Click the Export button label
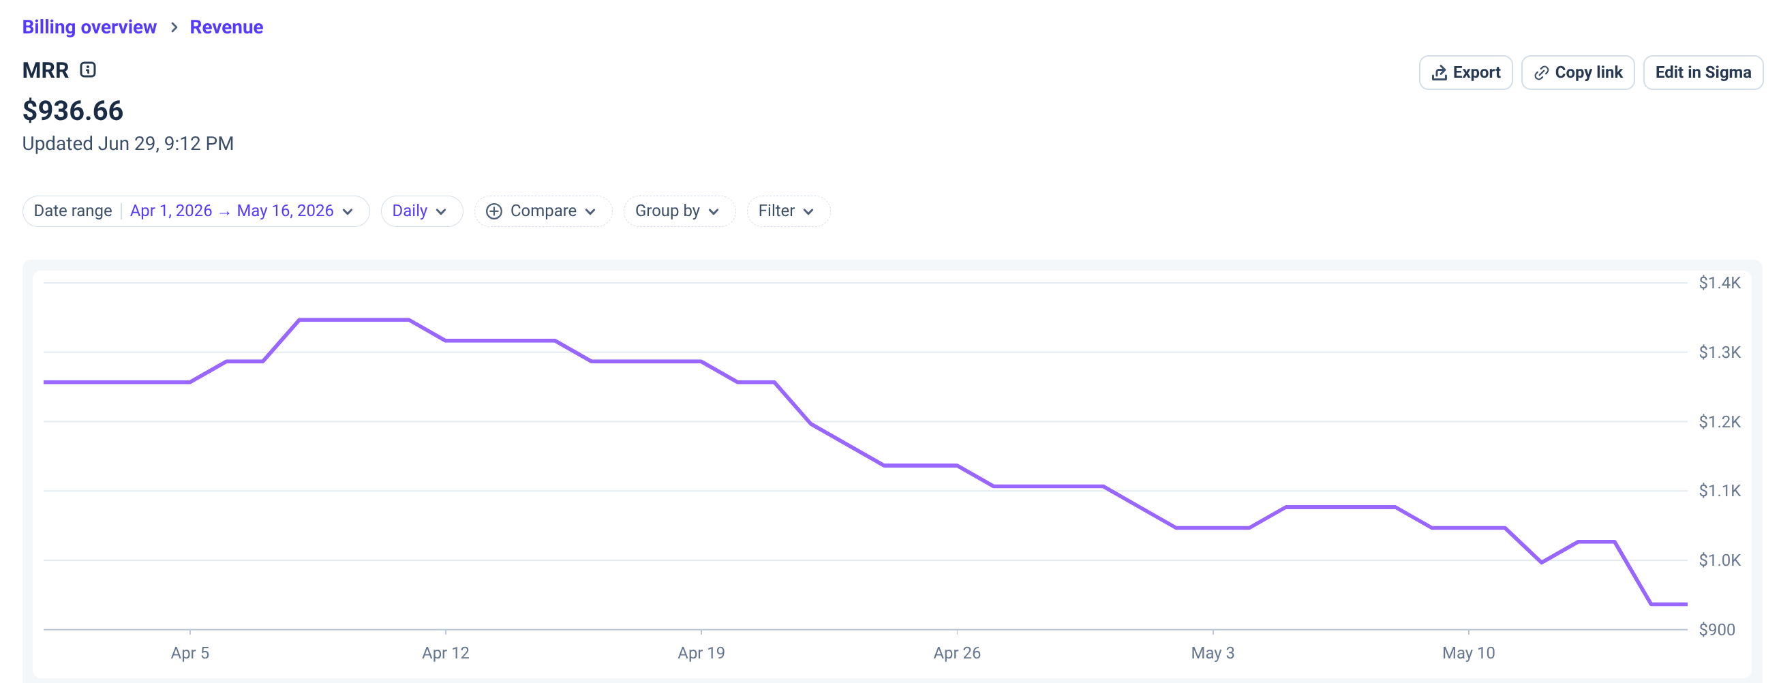 (x=1476, y=72)
